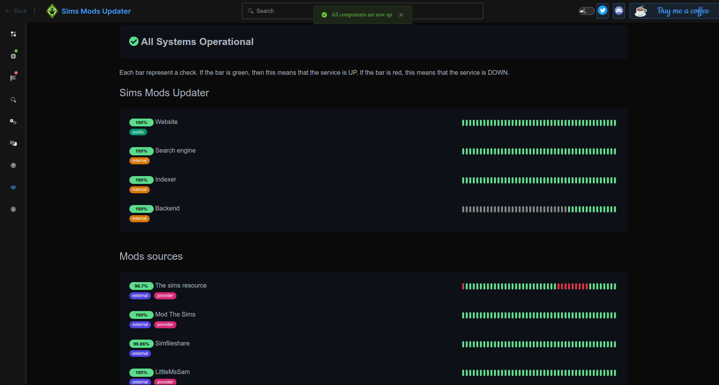719x385 pixels.
Task: Open the Twitter link icon
Action: point(603,11)
